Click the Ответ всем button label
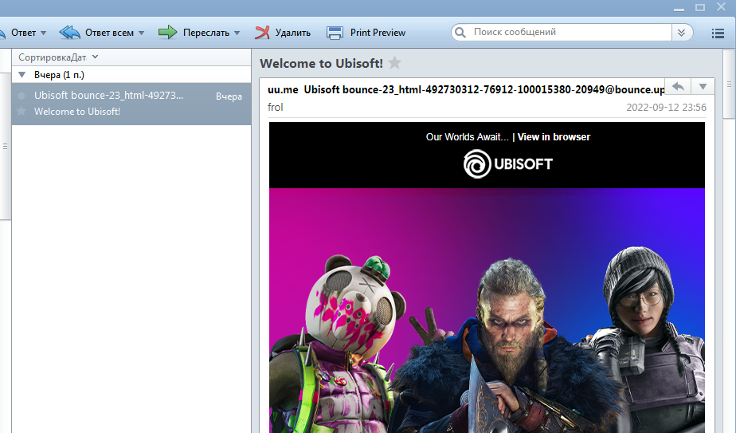 [109, 33]
